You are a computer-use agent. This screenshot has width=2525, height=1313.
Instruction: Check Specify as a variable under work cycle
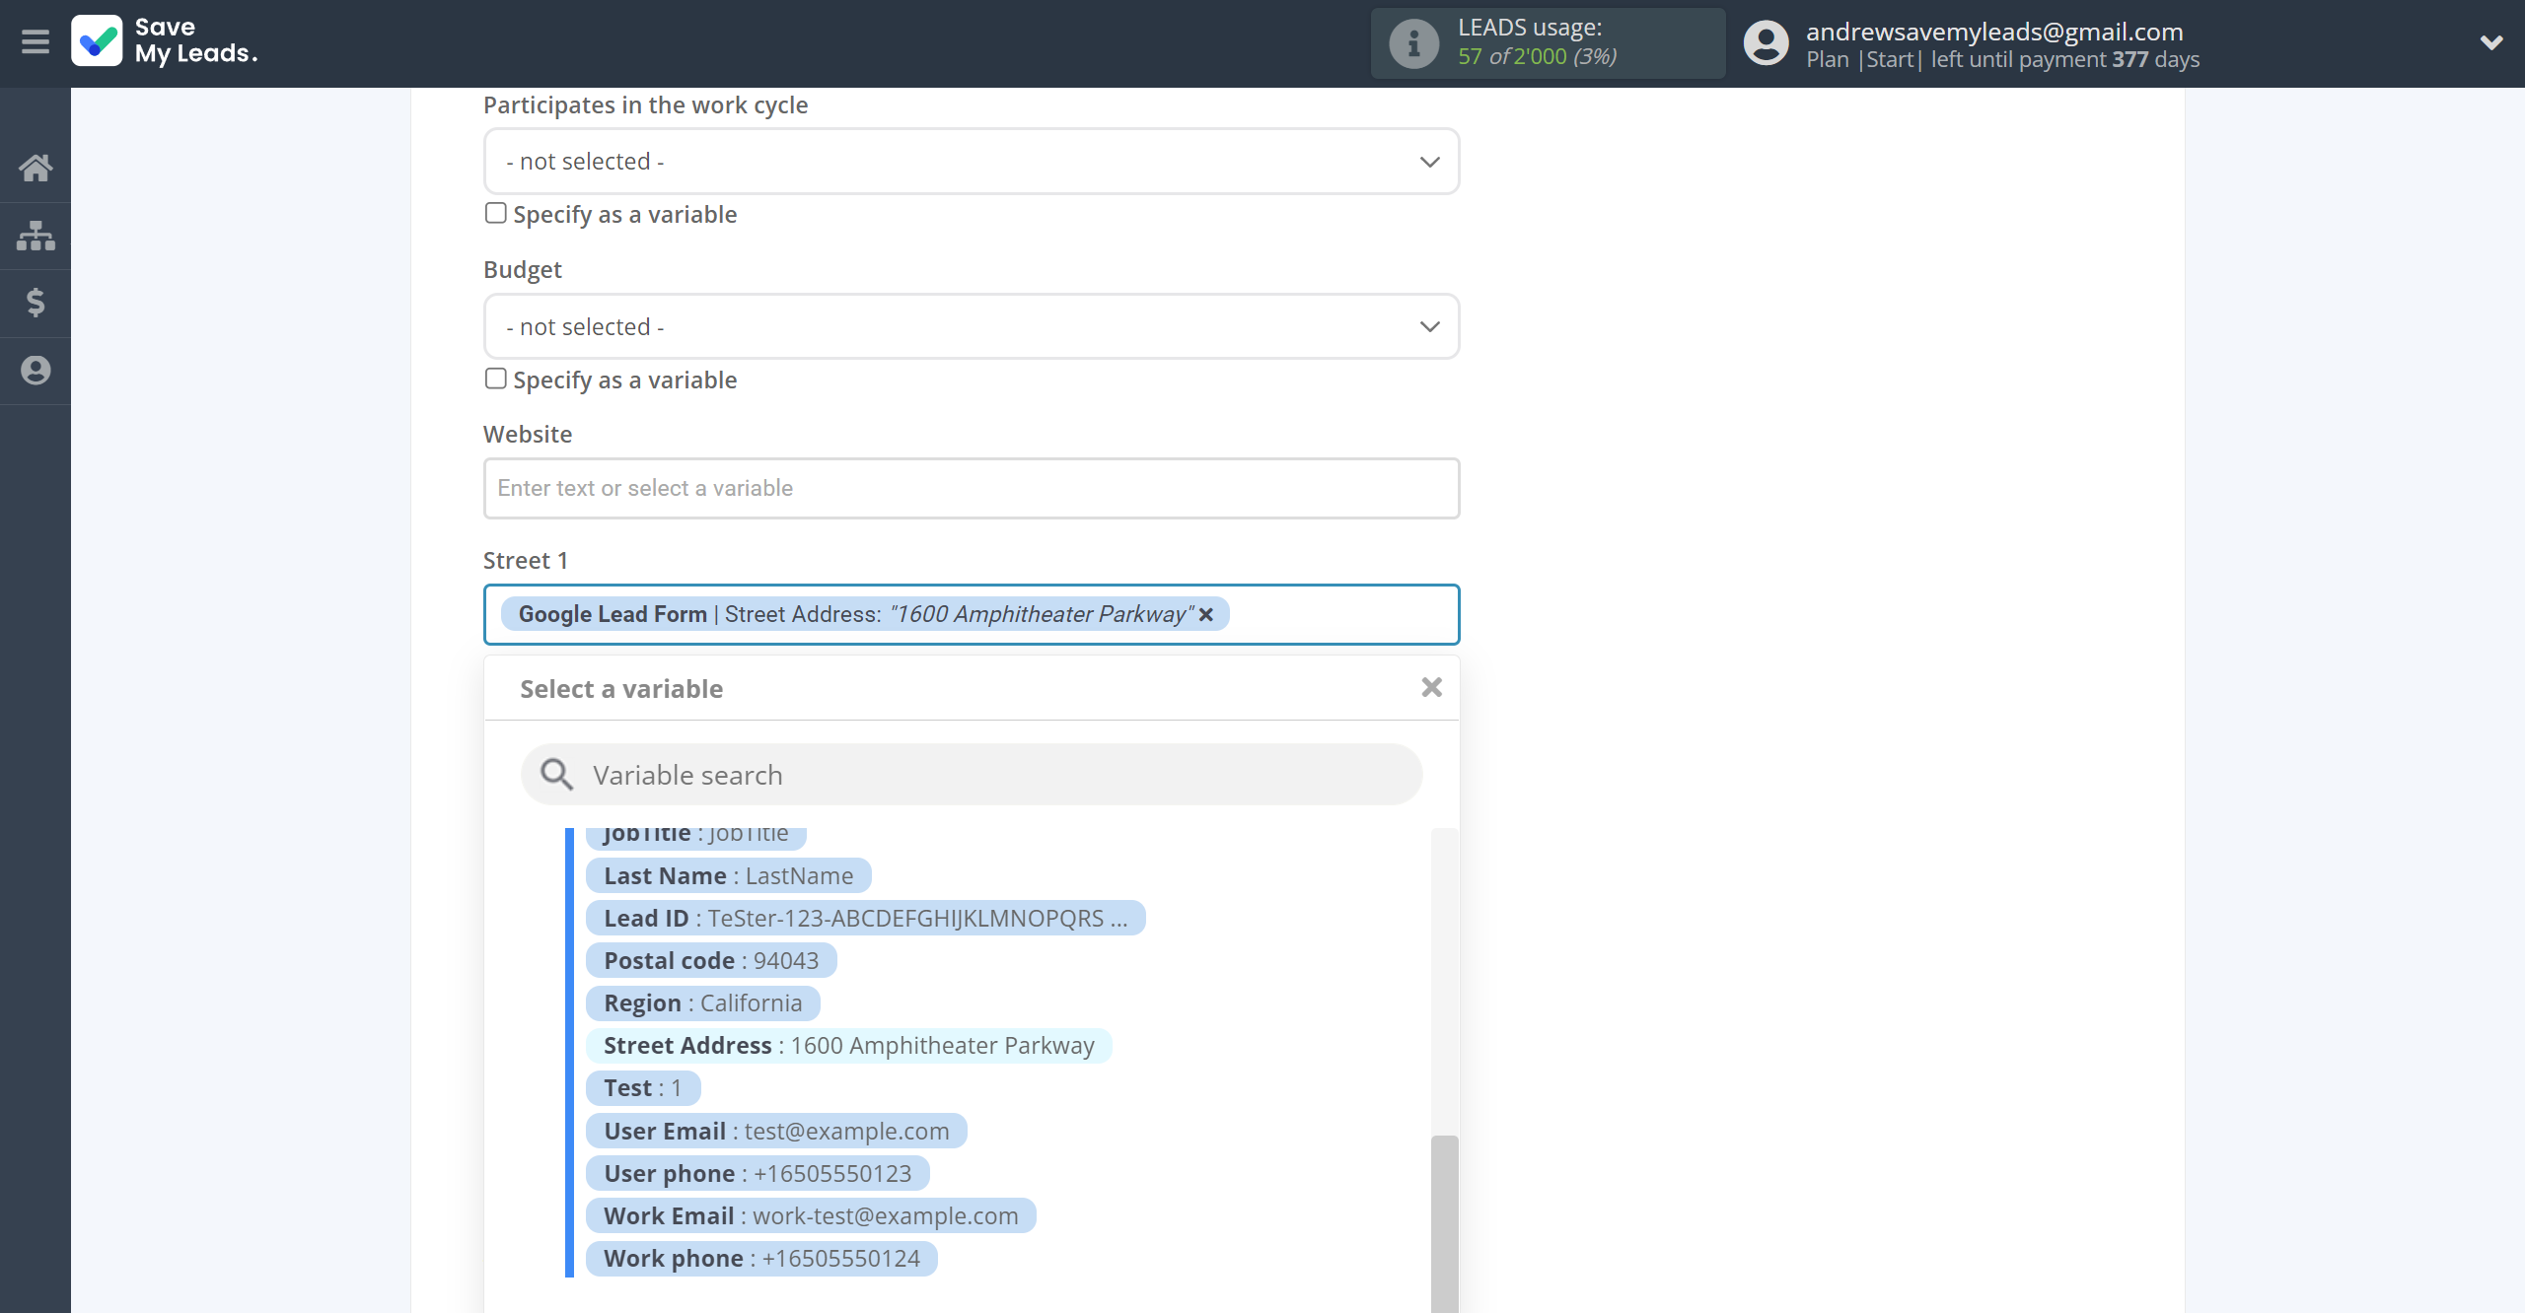pyautogui.click(x=495, y=213)
